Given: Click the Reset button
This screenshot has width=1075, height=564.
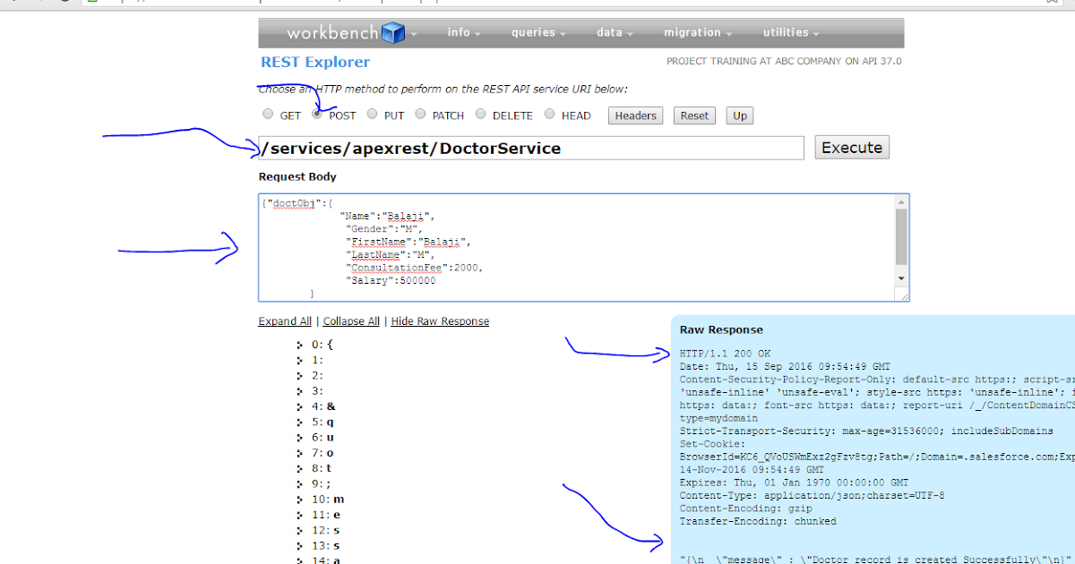Looking at the screenshot, I should (694, 115).
